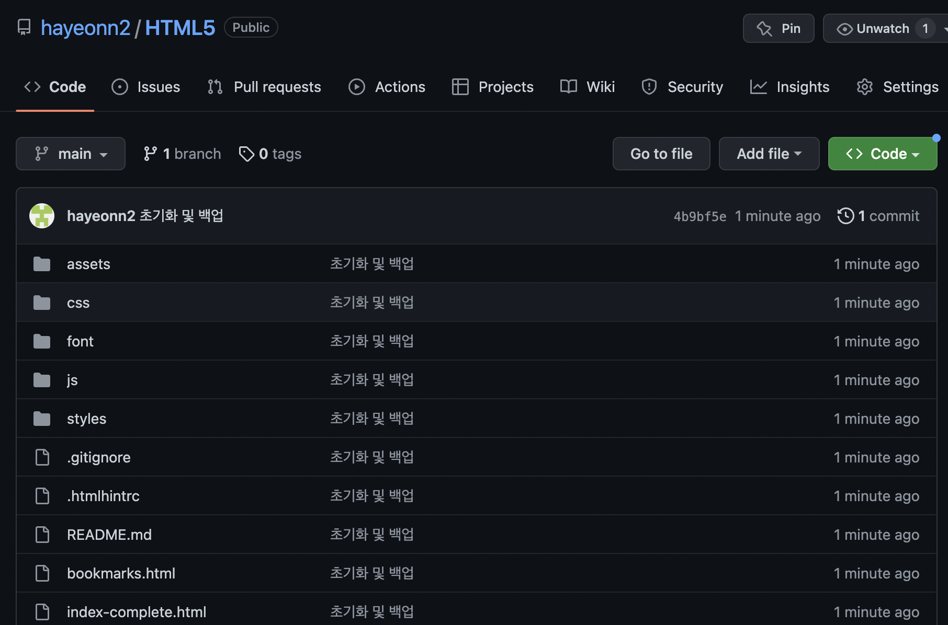This screenshot has height=625, width=948.
Task: Open repository Settings tab
Action: [x=898, y=87]
